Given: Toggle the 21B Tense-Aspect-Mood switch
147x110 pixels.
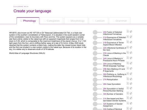Looking at the screenshot, I should (97, 43).
